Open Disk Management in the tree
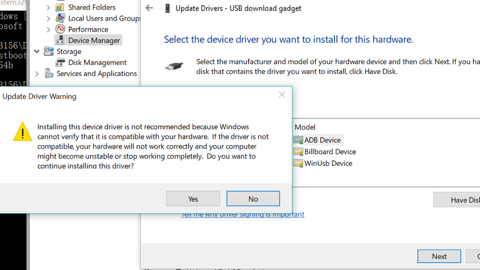The image size is (480, 270). click(x=97, y=62)
